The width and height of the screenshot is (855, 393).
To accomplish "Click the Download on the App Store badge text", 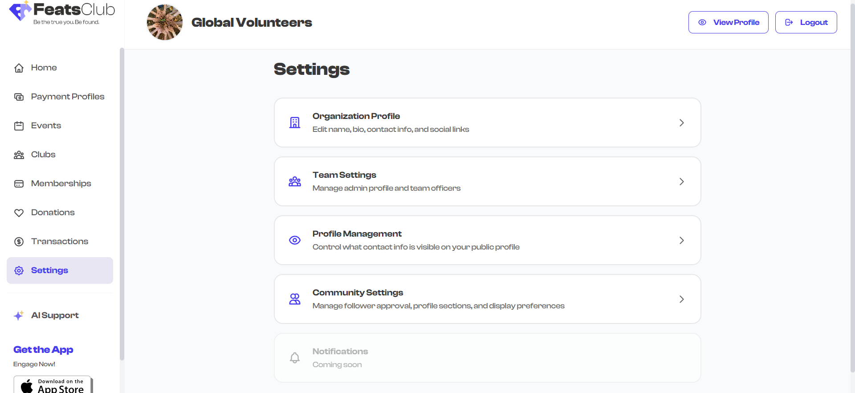I will pyautogui.click(x=61, y=386).
